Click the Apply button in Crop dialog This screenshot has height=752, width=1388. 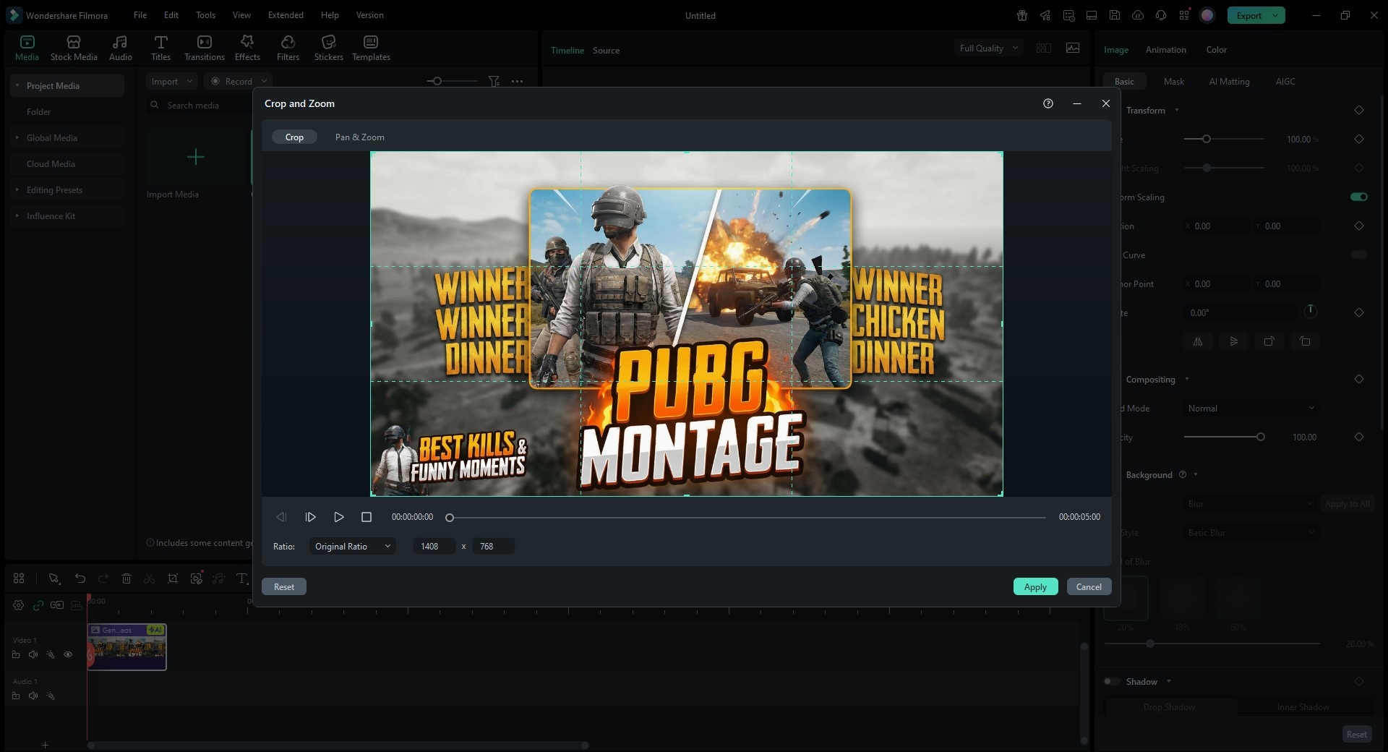pos(1035,586)
